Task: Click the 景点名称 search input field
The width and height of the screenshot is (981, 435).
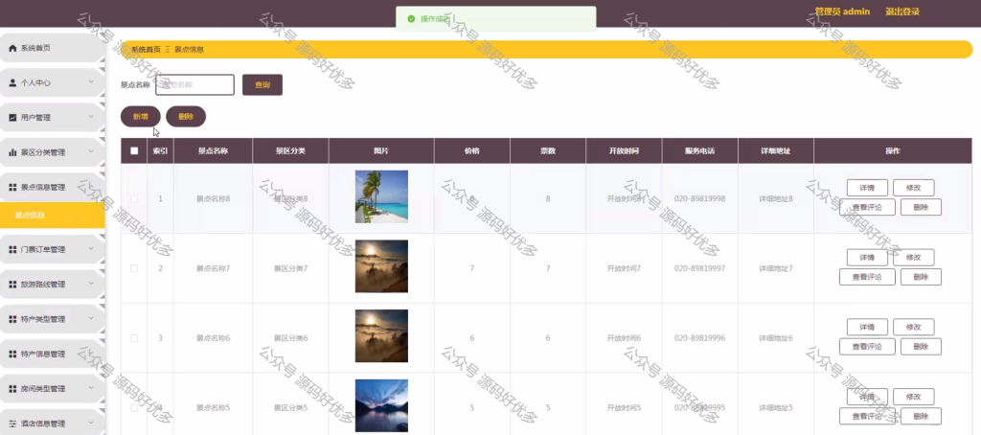Action: 194,85
